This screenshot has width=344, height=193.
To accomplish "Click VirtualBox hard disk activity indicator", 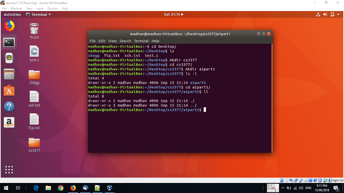I will 282,180.
